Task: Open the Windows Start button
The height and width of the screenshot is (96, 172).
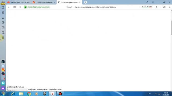Action: pyautogui.click(x=3, y=94)
